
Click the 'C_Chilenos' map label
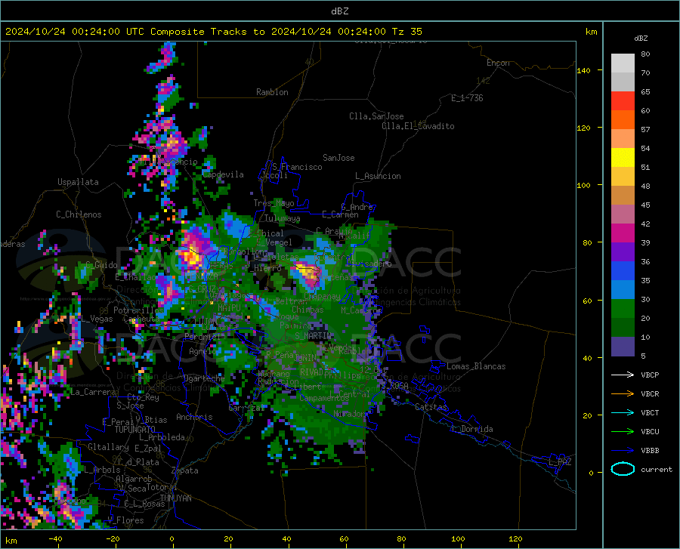coord(79,214)
